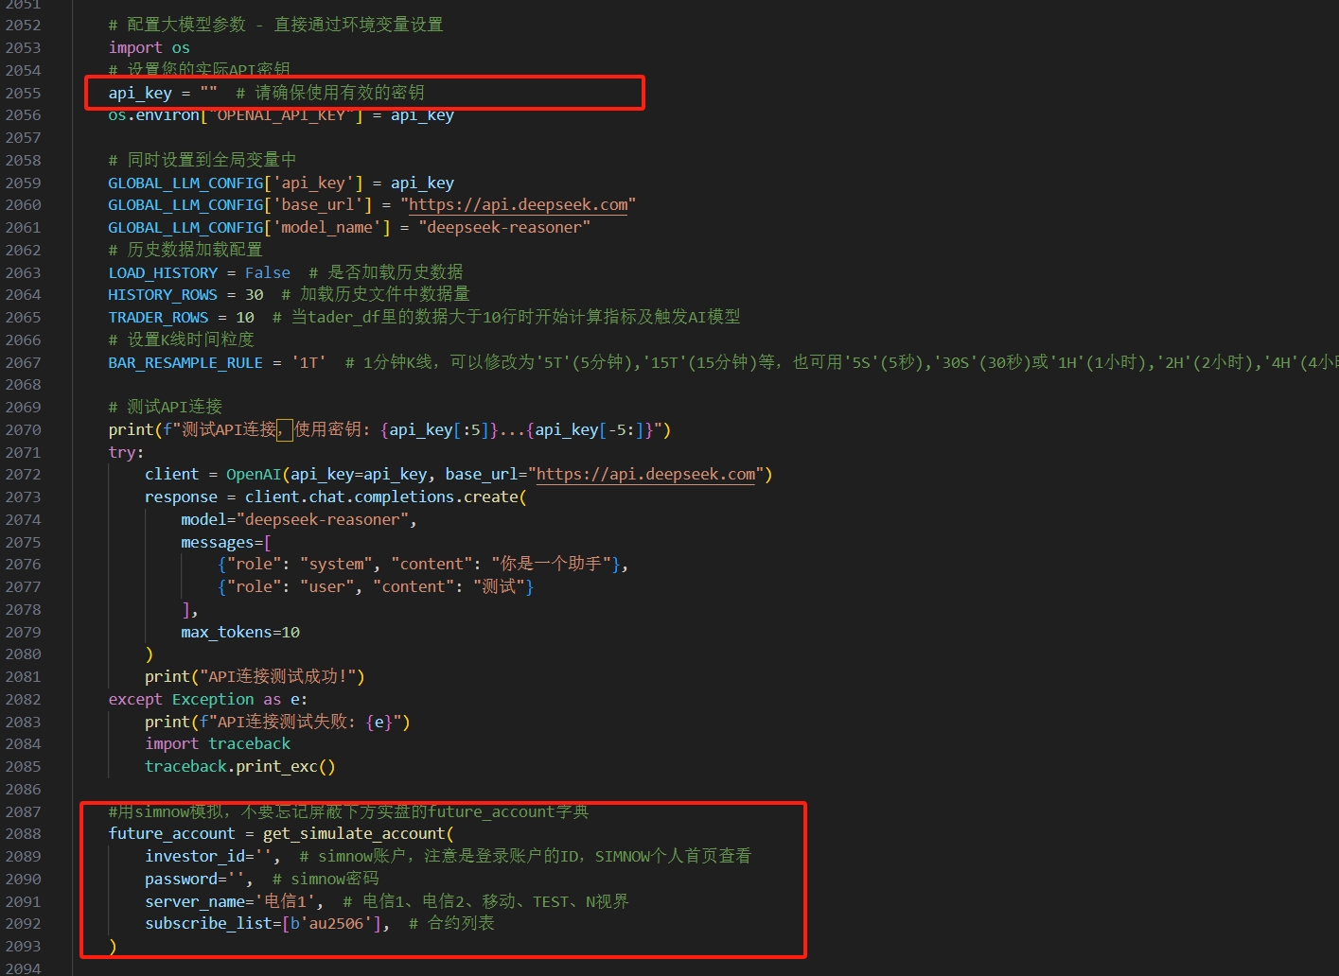Click the '1T' value of BAR_RESAMPLE_RULE
This screenshot has width=1339, height=976.
[x=308, y=363]
